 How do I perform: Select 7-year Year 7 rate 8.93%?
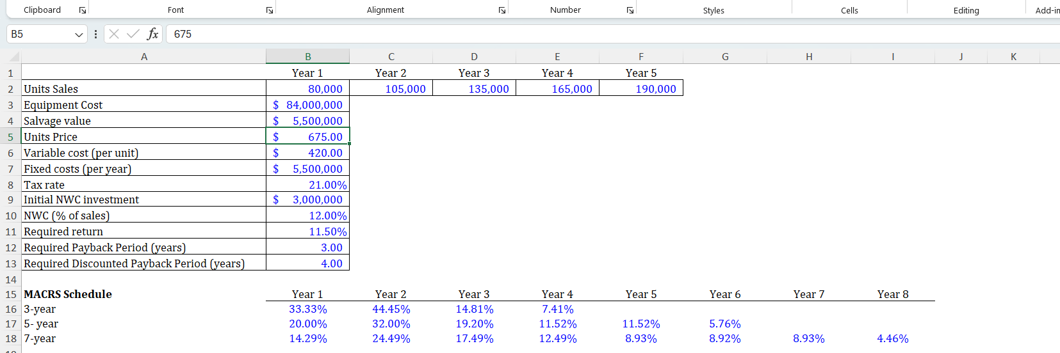809,338
